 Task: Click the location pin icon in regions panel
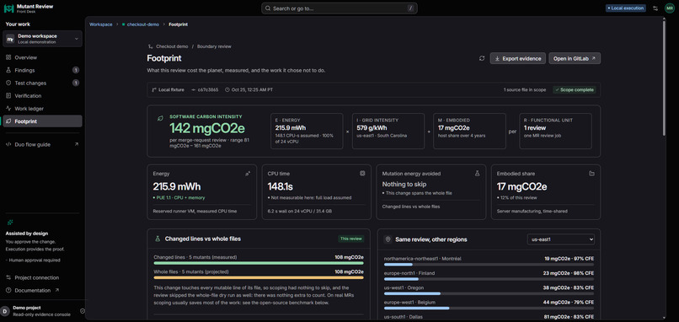[x=388, y=239]
